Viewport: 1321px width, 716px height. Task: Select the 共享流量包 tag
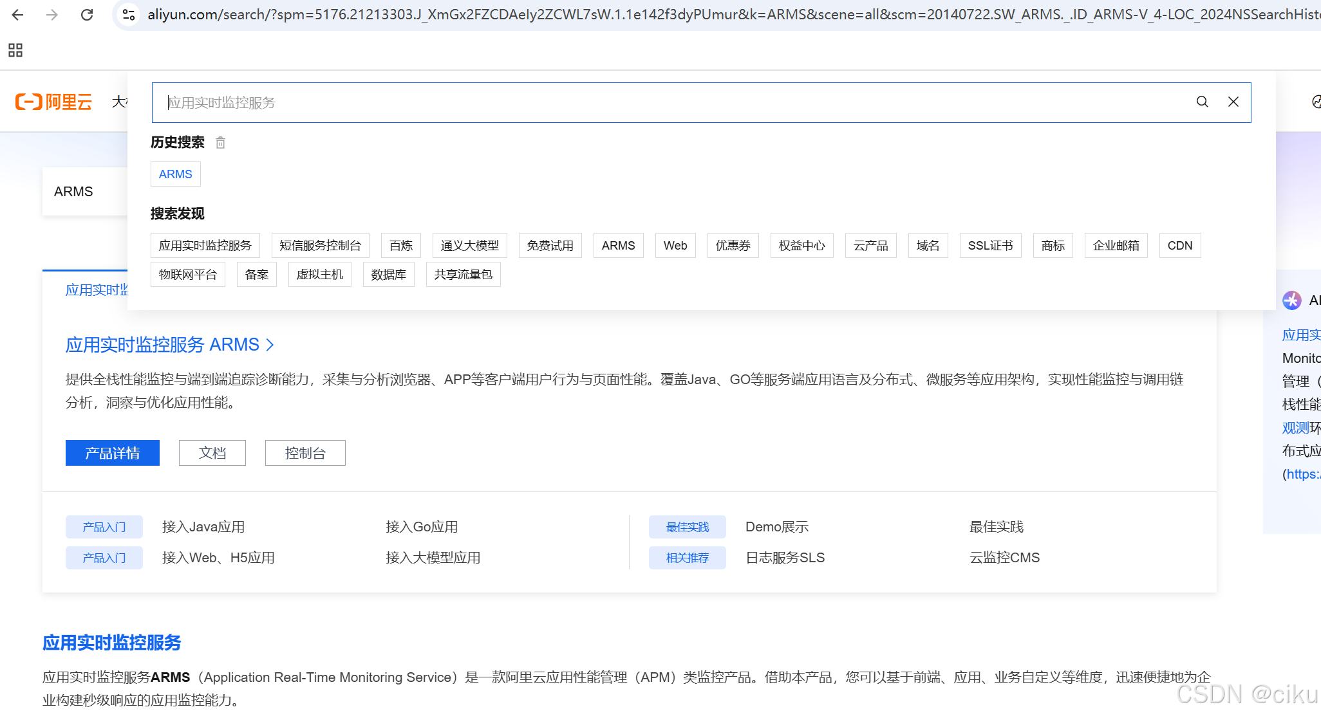tap(464, 274)
